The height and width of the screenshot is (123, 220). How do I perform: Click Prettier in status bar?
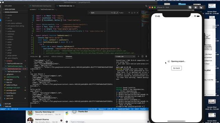pyautogui.click(x=143, y=109)
